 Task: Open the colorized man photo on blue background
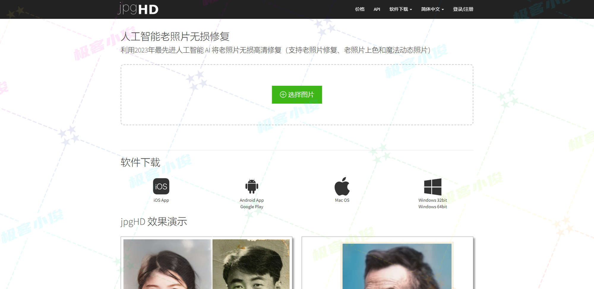pos(397,266)
